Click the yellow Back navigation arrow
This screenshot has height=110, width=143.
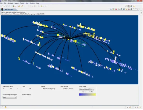click(x=42, y=6)
